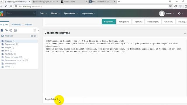Toggle the Editor checkbox
This screenshot has width=187, height=105.
58,99
